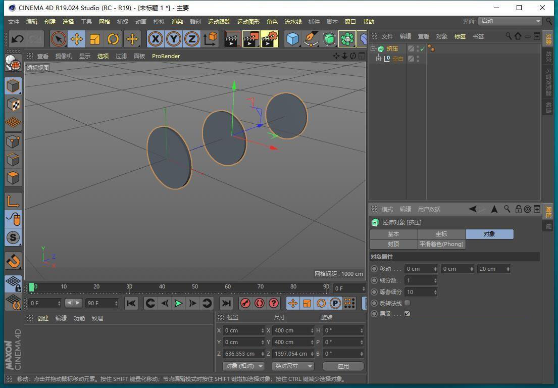Open the 文件 menu in menu bar

click(x=14, y=22)
